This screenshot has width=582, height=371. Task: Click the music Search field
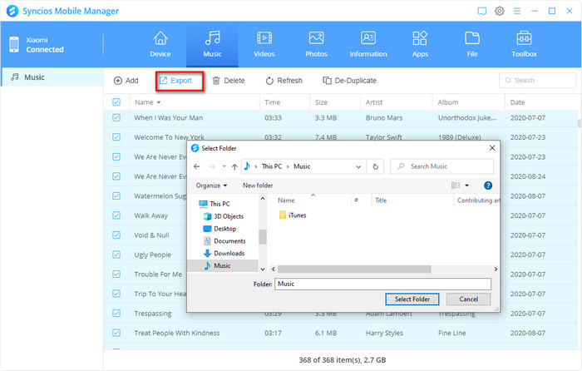point(537,80)
